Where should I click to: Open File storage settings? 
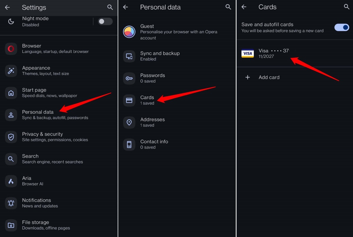[x=59, y=225]
